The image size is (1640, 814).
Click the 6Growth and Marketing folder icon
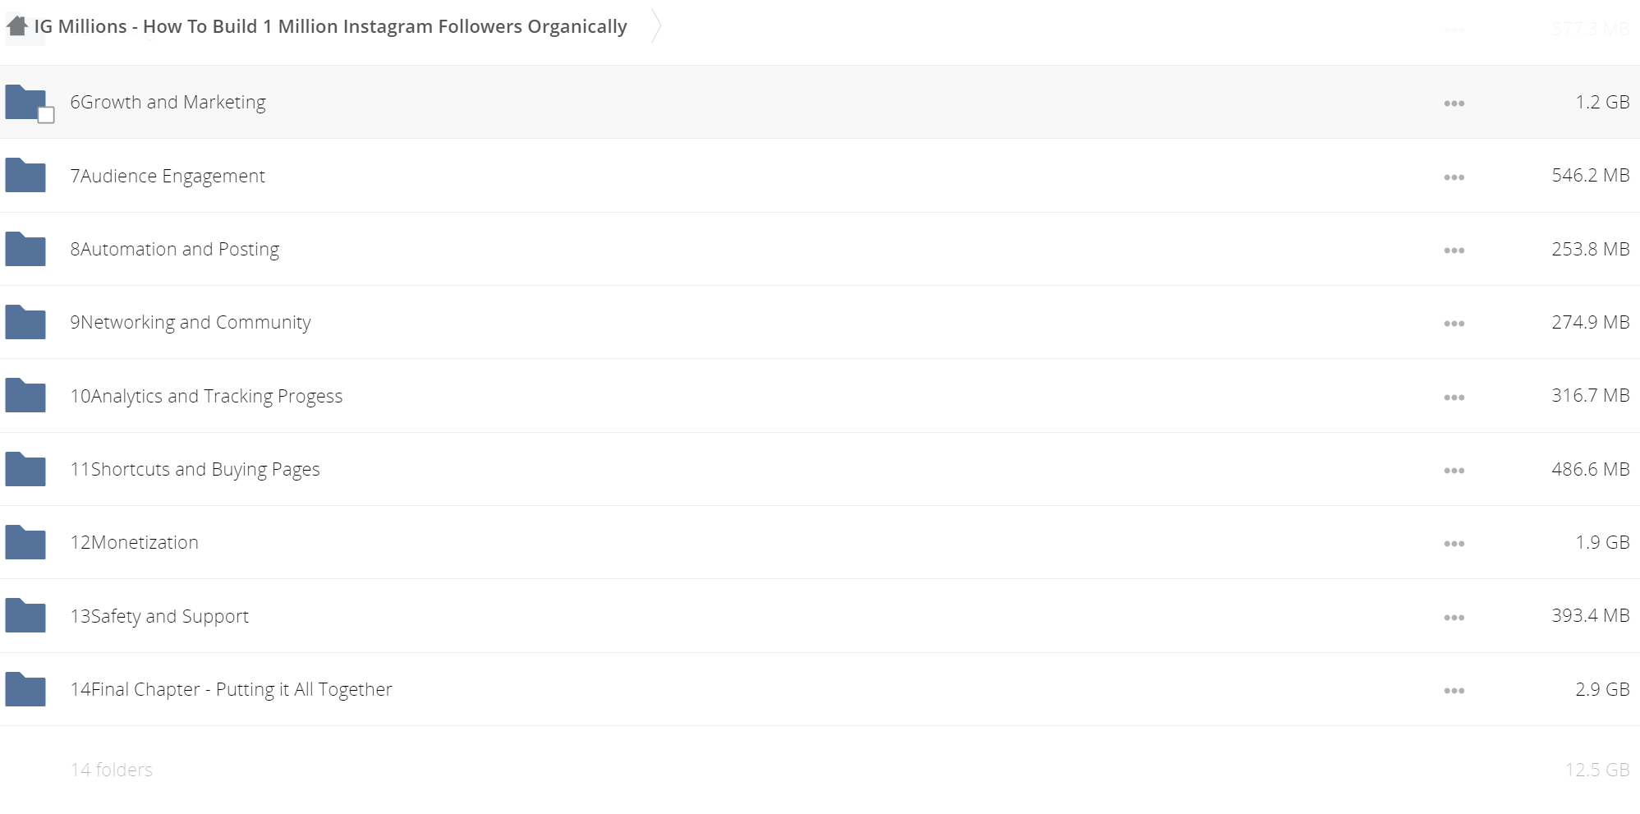point(25,103)
